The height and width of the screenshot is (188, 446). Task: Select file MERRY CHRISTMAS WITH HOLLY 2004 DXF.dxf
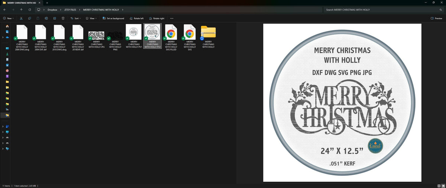click(41, 38)
